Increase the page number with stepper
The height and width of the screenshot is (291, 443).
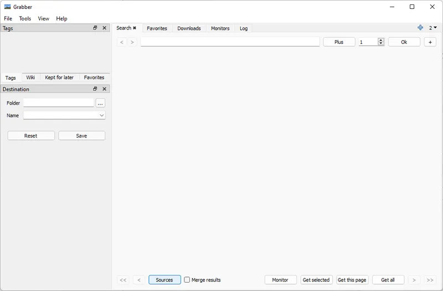[x=381, y=40]
